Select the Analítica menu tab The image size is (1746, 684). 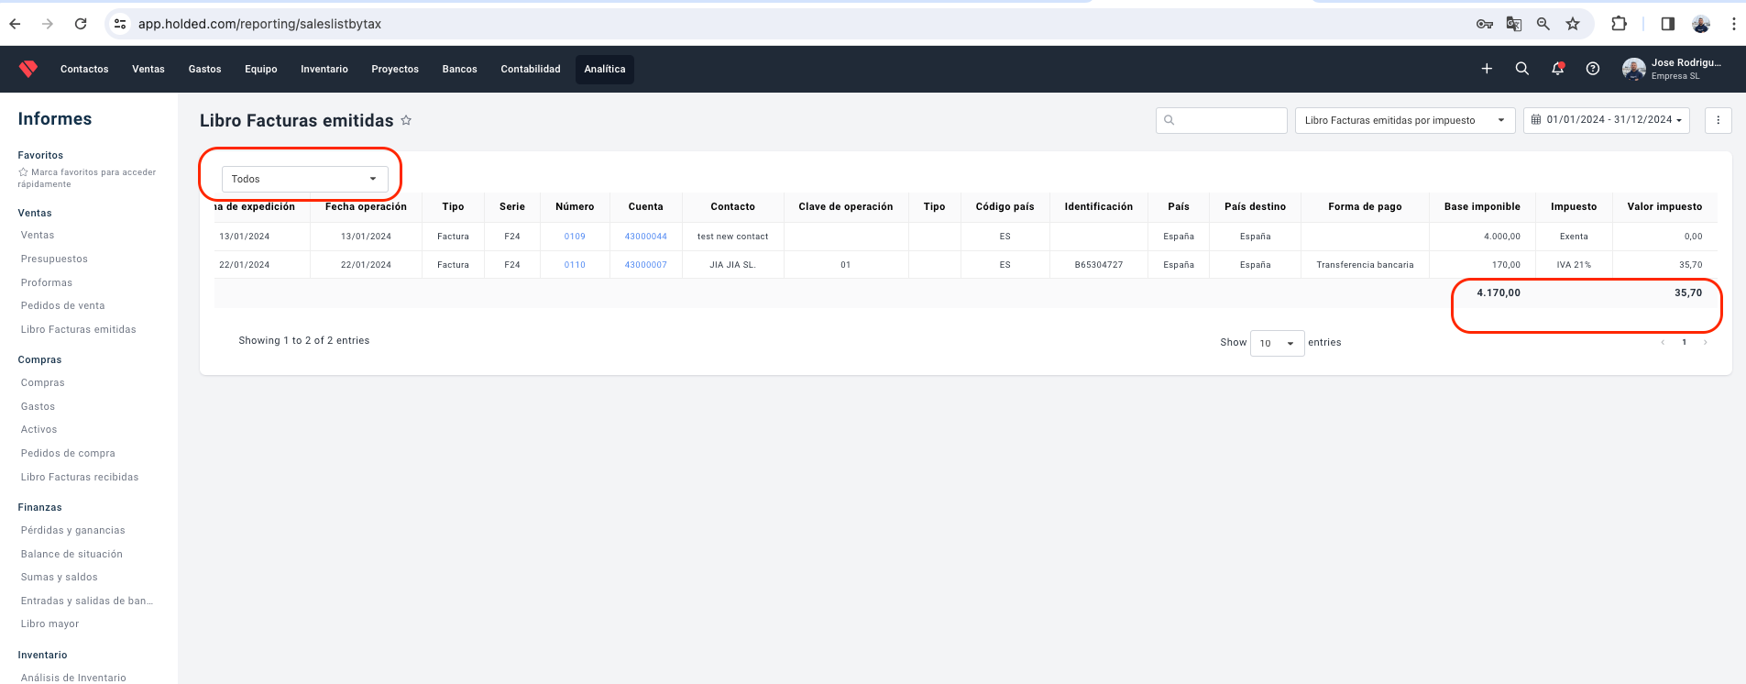605,69
